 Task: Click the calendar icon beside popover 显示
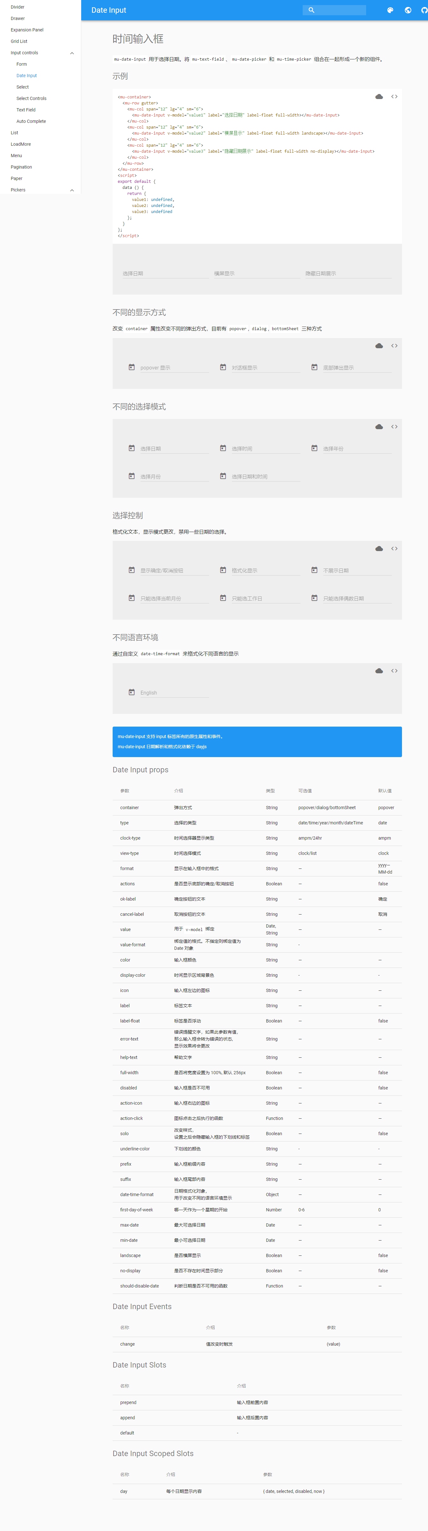(x=132, y=367)
